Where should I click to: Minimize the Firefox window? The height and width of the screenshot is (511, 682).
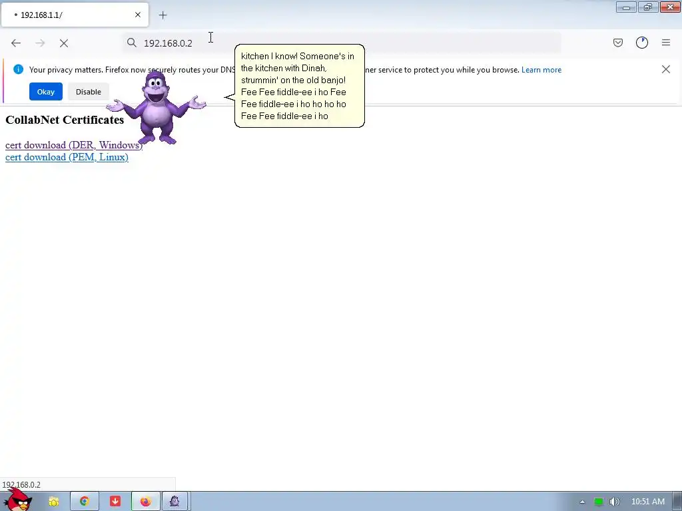pyautogui.click(x=626, y=7)
